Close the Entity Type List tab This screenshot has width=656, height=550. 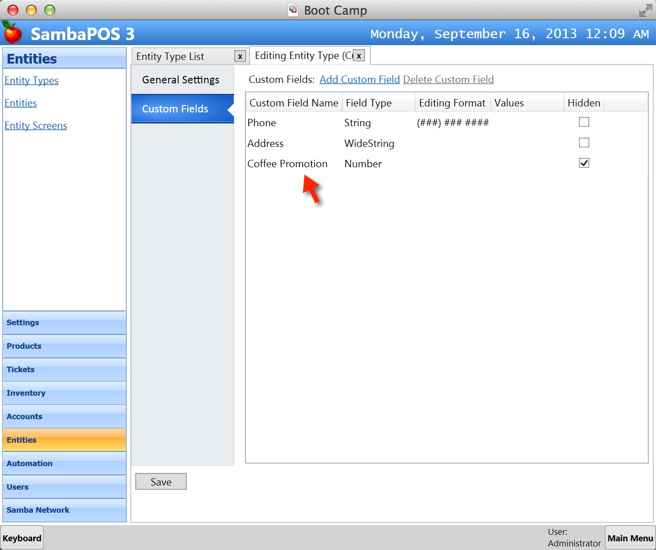click(240, 57)
